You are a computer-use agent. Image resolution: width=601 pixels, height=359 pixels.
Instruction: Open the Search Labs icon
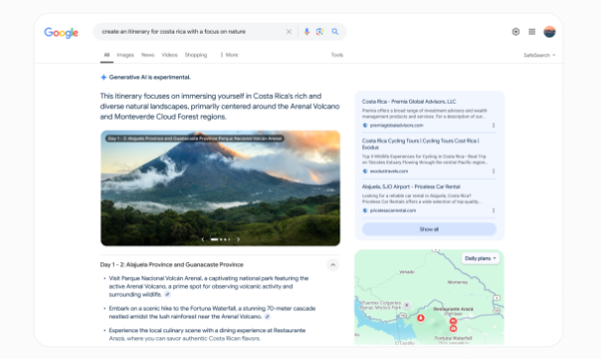[516, 32]
